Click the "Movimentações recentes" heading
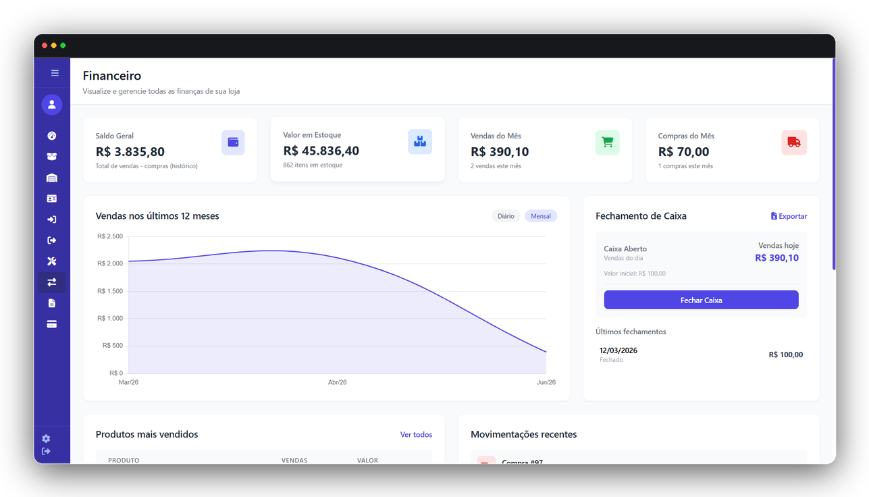This screenshot has height=497, width=869. pyautogui.click(x=524, y=434)
